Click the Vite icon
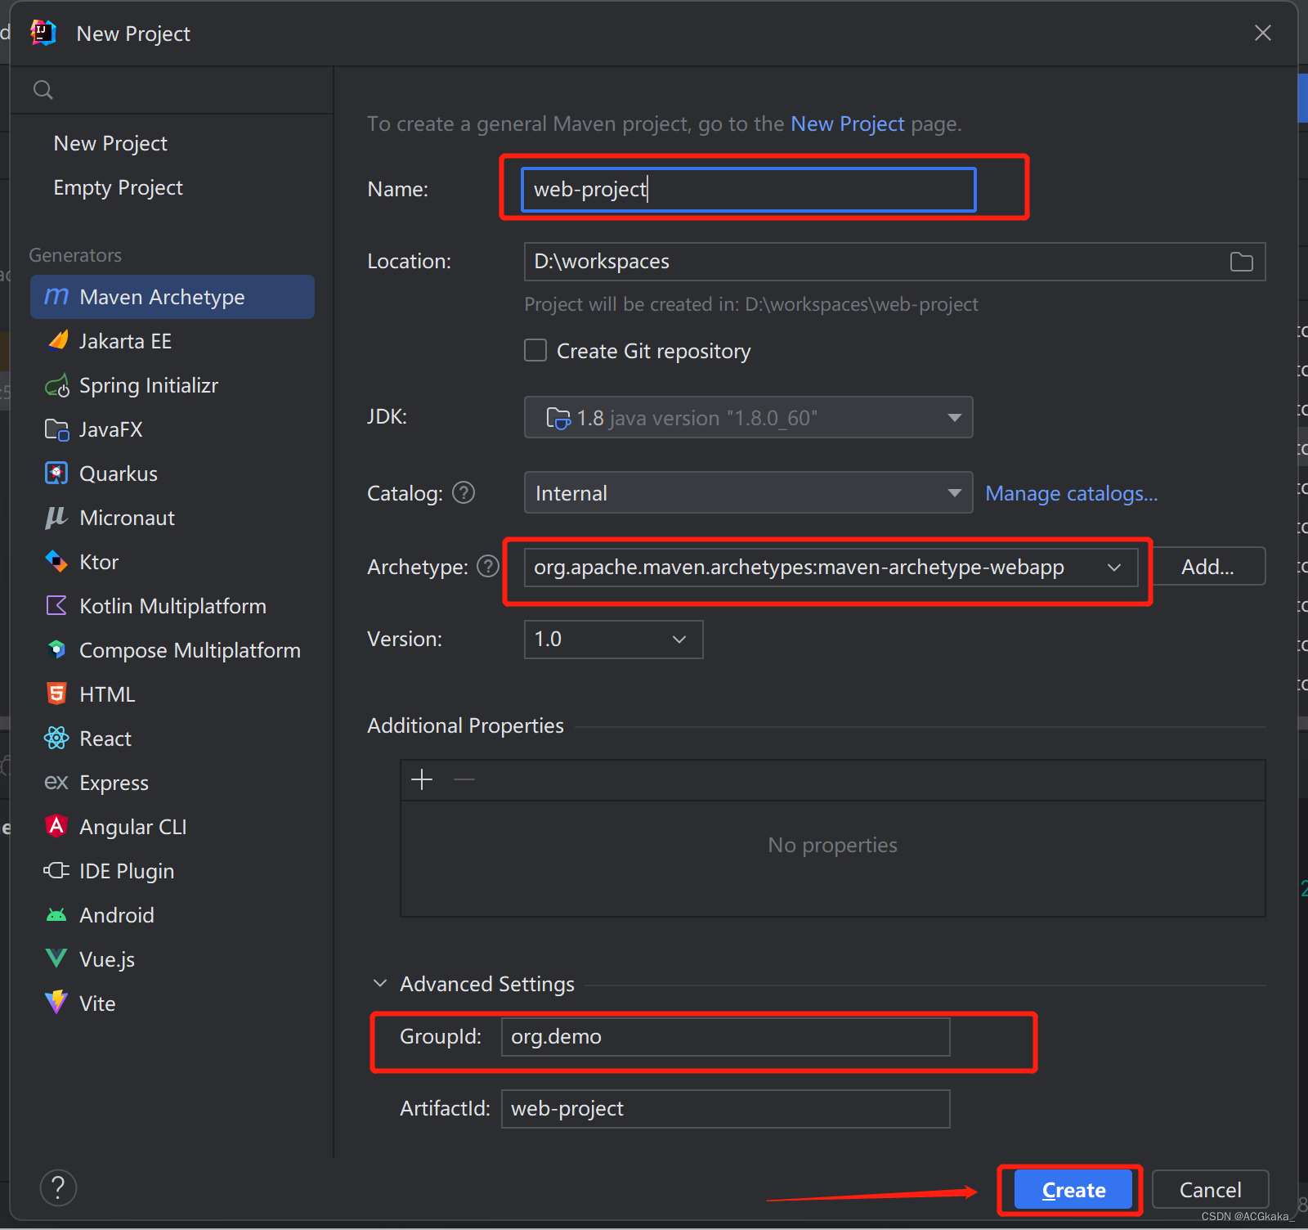Screen dimensions: 1308x1230 click(56, 1002)
